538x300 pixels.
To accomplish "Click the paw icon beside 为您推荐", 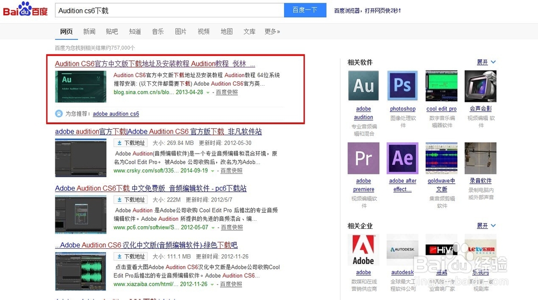I will click(x=59, y=114).
